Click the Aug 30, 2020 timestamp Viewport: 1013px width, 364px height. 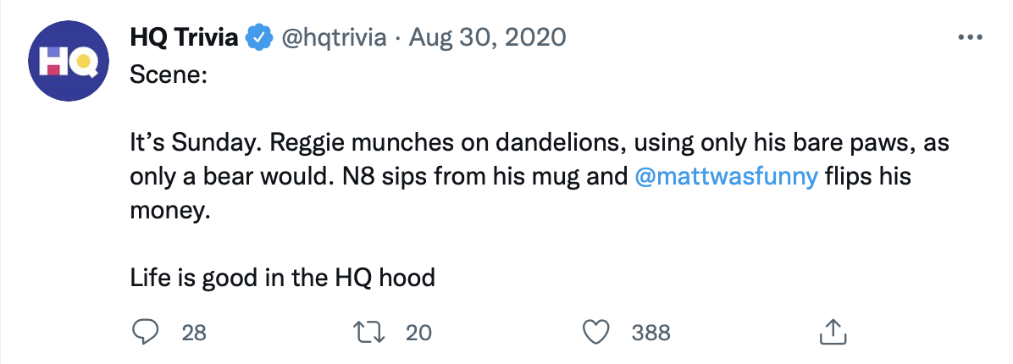488,38
